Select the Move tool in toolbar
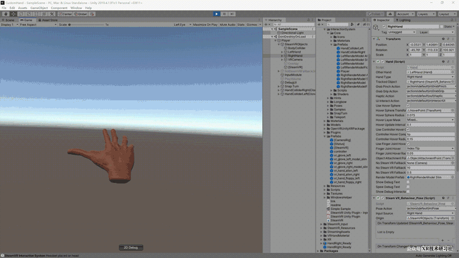 pyautogui.click(x=13, y=14)
